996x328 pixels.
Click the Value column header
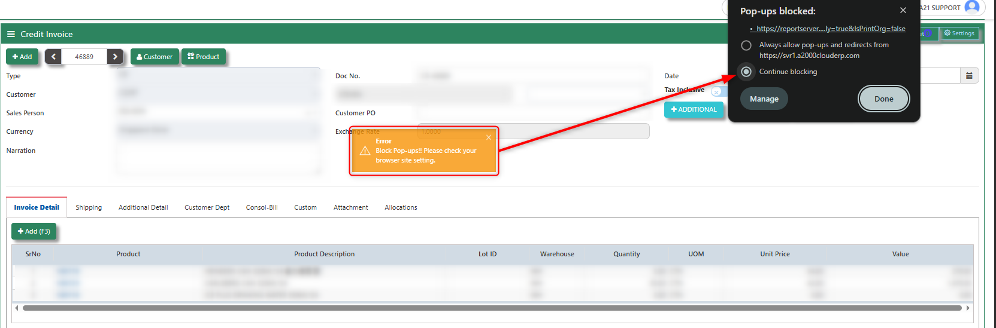[x=900, y=254]
